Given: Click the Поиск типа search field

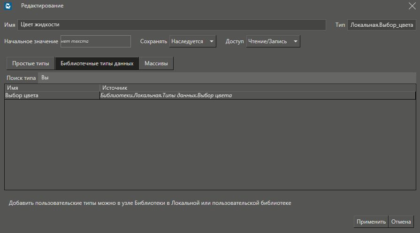Looking at the screenshot, I should pyautogui.click(x=227, y=78).
